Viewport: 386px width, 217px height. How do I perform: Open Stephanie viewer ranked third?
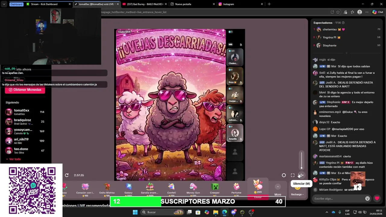[x=347, y=45]
